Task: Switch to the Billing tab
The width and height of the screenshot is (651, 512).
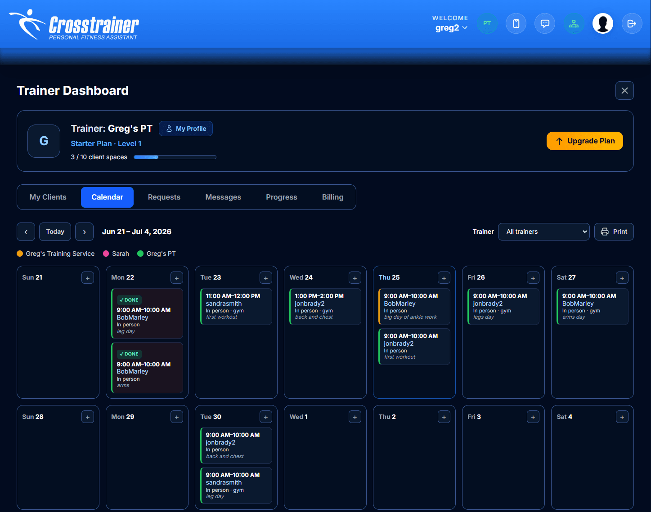Action: point(333,197)
